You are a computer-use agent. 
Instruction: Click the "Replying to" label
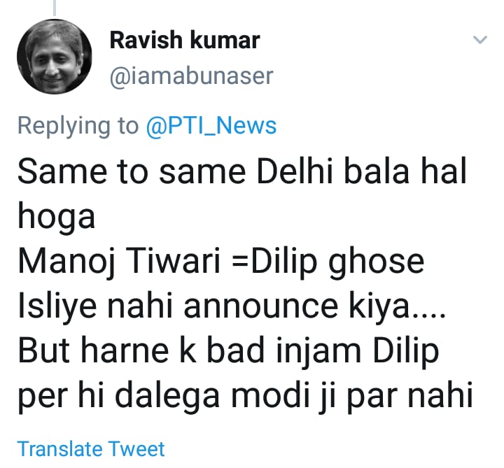tap(78, 126)
